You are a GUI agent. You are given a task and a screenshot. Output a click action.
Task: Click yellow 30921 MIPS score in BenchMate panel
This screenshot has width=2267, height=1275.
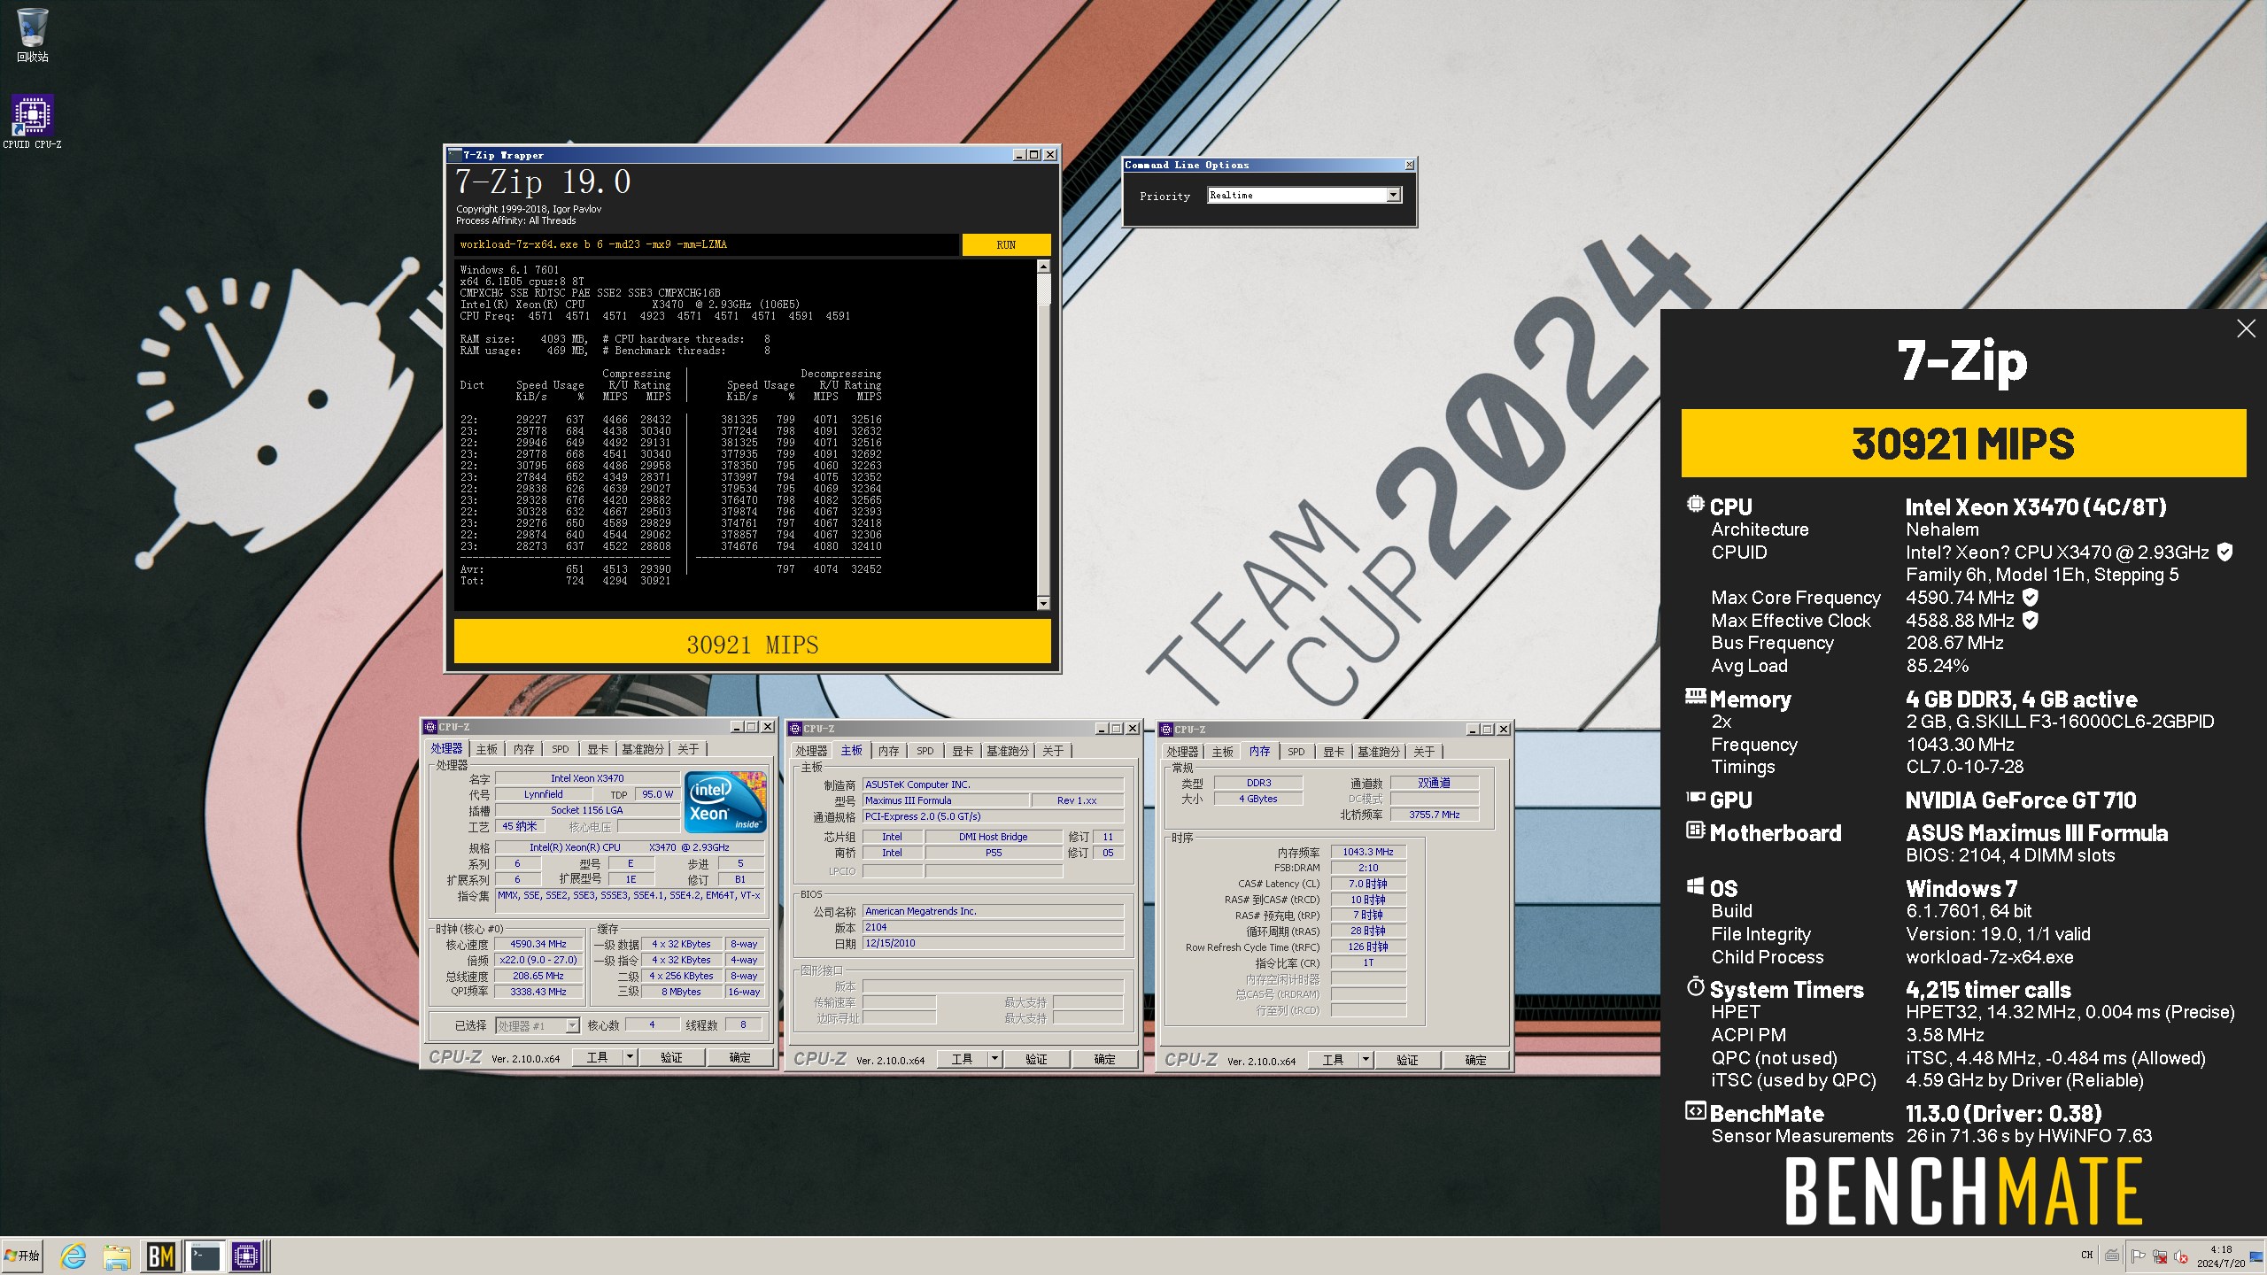[1963, 444]
